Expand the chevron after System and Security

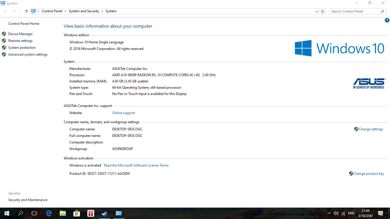[x=102, y=11]
